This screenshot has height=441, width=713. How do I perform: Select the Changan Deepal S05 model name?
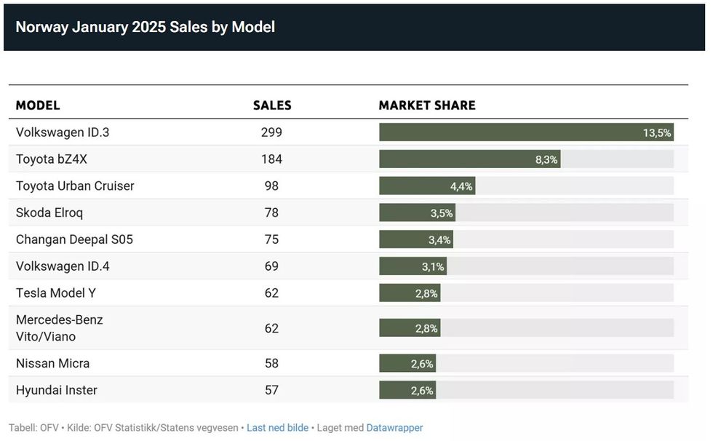click(74, 239)
